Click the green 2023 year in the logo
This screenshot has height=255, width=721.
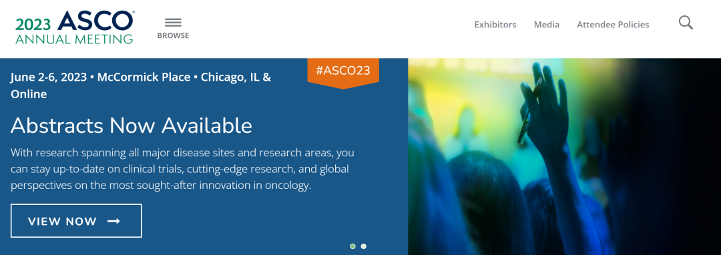pyautogui.click(x=33, y=24)
